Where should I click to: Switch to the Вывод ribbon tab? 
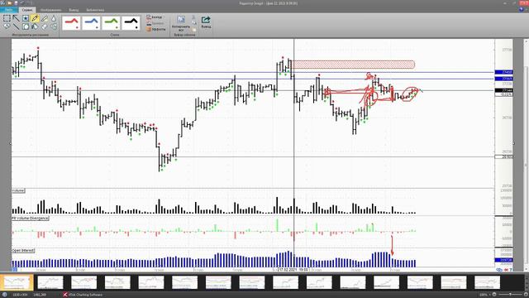pos(74,10)
